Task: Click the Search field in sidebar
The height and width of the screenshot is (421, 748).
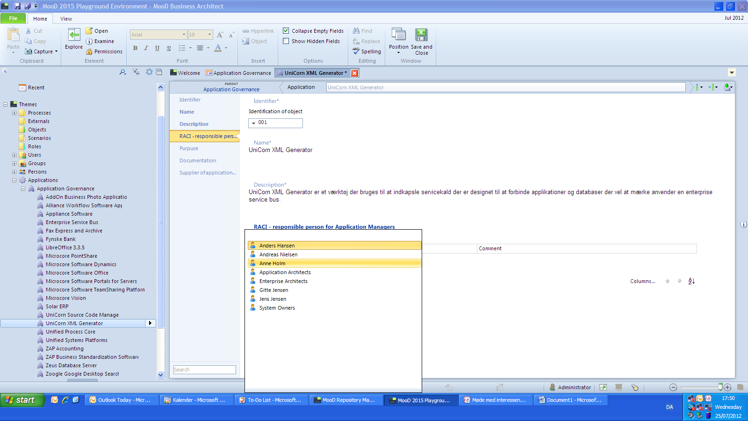Action: (204, 370)
